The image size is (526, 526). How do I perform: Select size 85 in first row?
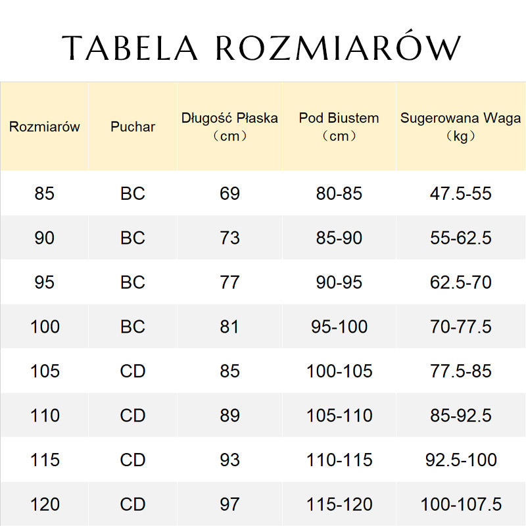[x=44, y=193]
